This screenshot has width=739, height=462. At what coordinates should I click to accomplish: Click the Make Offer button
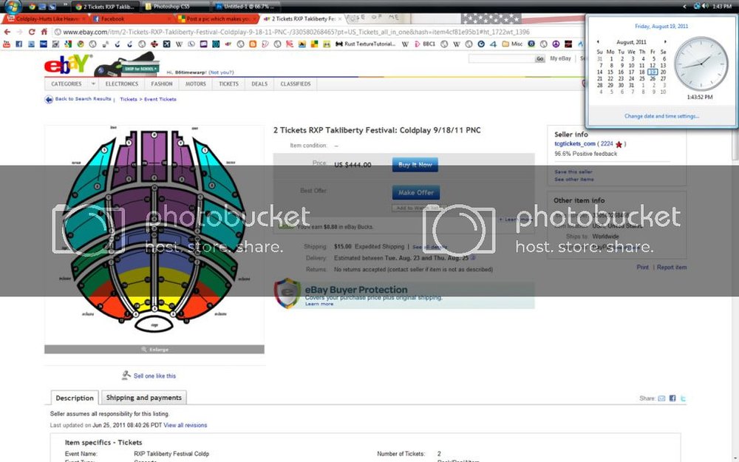point(415,192)
